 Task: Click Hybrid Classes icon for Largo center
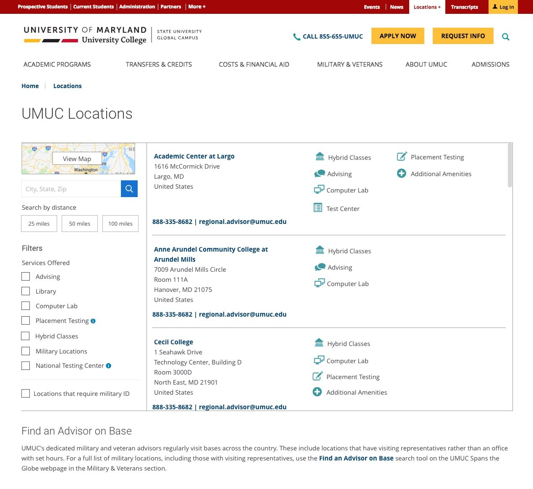(x=320, y=156)
